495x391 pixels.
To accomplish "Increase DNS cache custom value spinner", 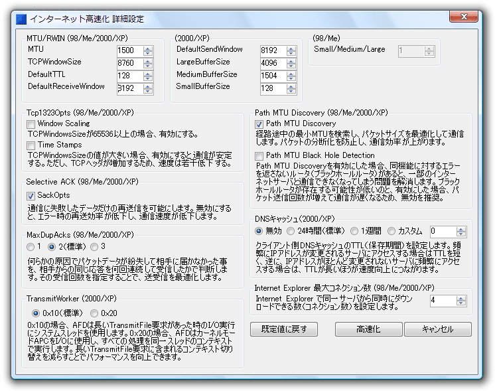I will pos(461,229).
